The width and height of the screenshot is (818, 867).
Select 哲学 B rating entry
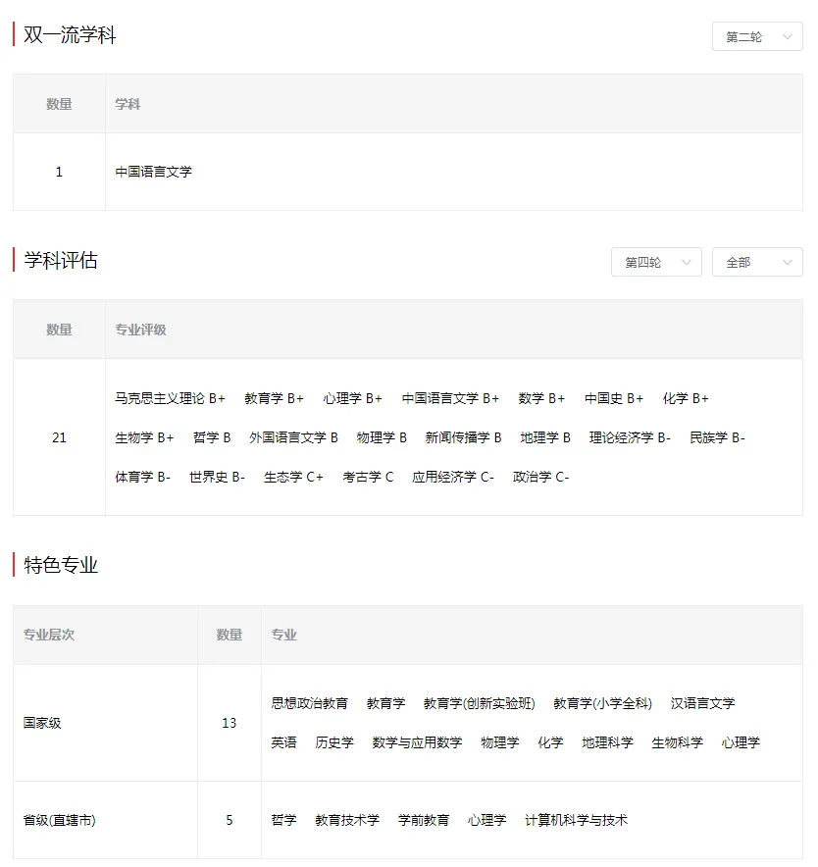[212, 438]
